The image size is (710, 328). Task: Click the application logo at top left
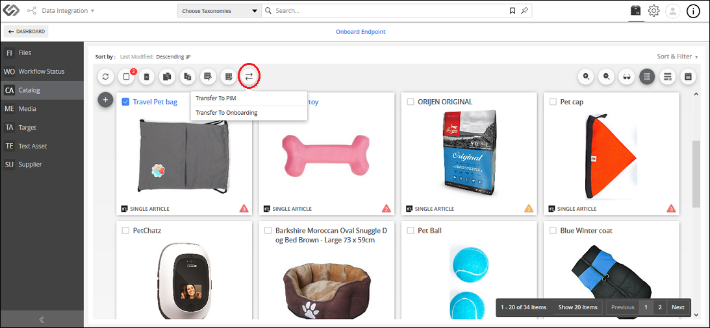coord(11,11)
